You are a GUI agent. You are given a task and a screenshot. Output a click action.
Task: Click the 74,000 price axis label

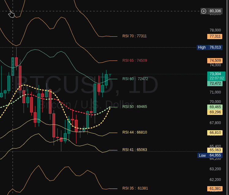tap(215, 65)
